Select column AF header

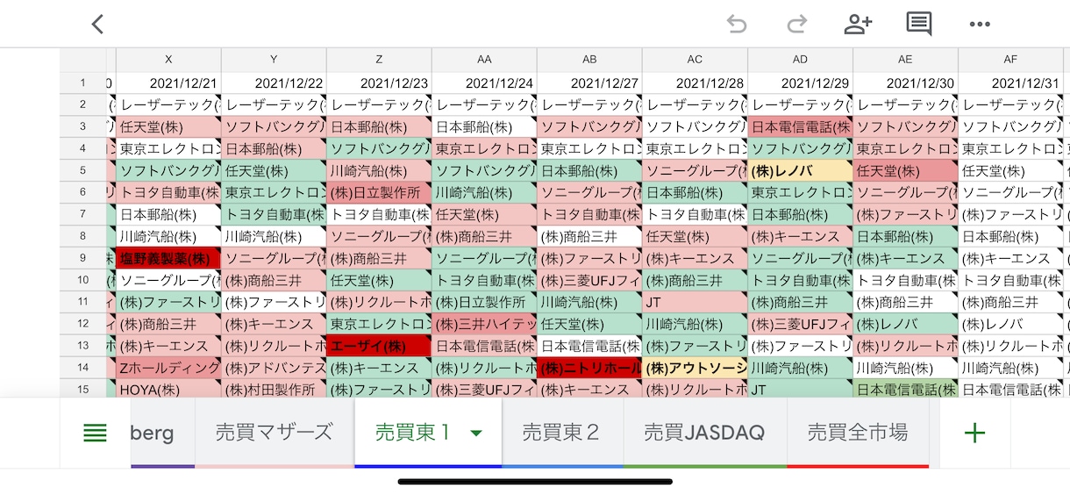(x=1010, y=60)
